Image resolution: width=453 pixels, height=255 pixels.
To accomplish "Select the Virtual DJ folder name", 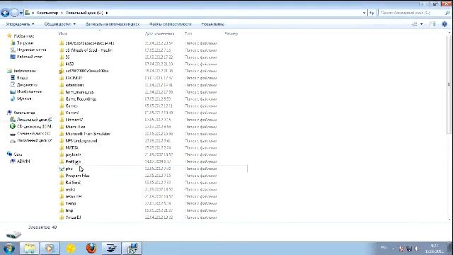I will pyautogui.click(x=74, y=217).
